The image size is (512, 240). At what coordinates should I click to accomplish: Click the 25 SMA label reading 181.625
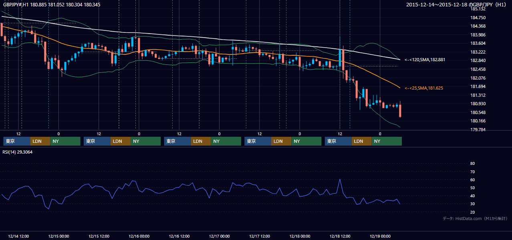pos(423,88)
